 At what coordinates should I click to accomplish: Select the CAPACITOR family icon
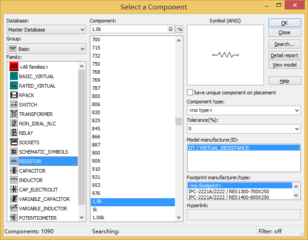coord(13,171)
